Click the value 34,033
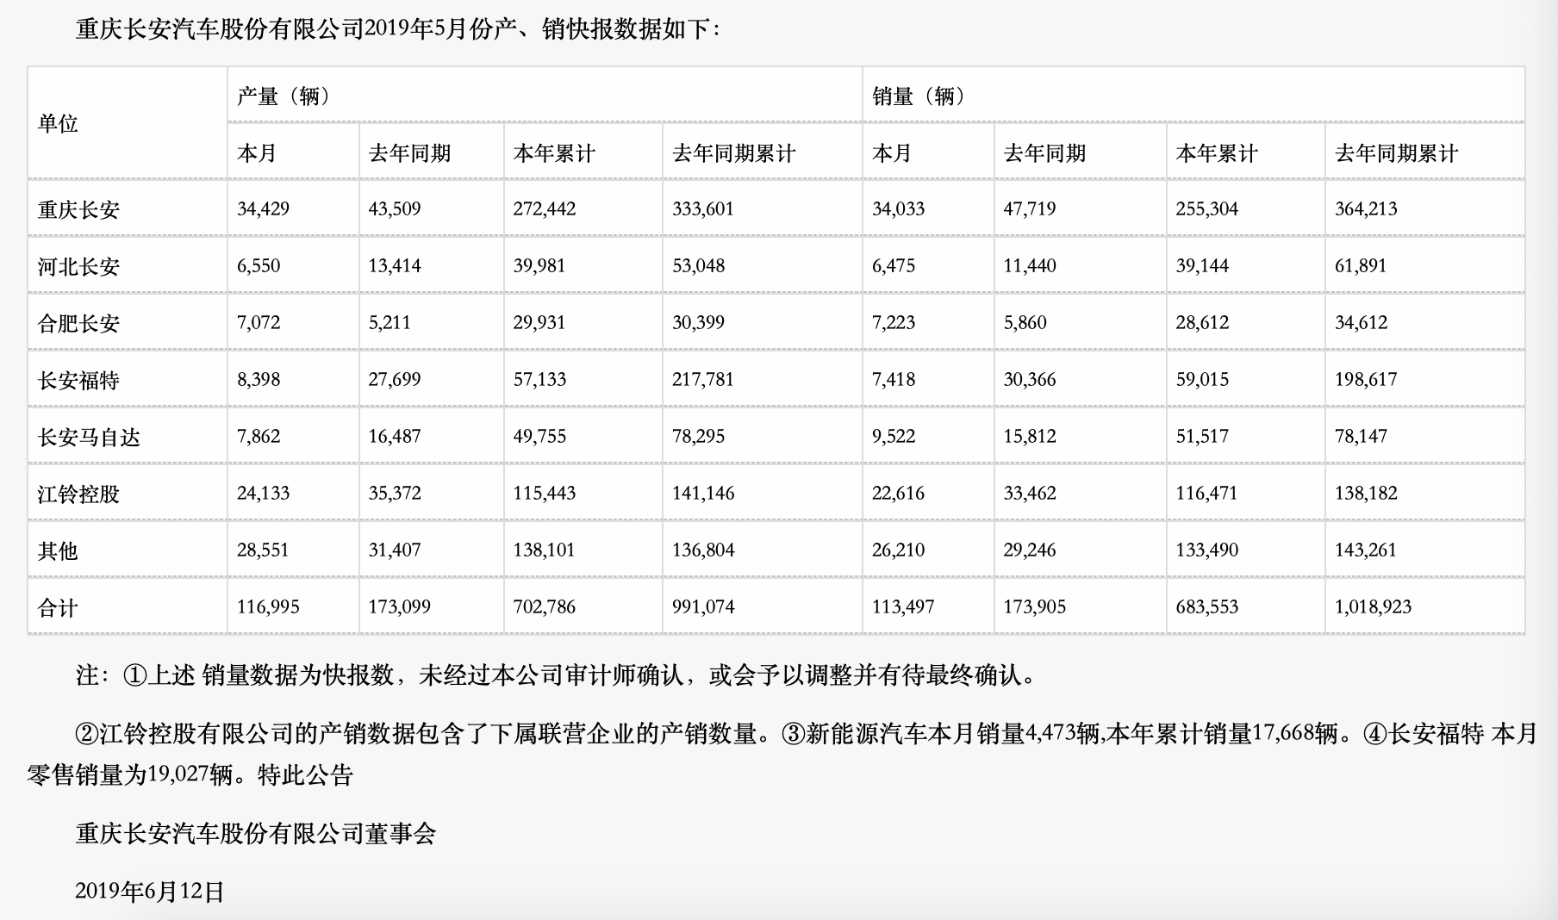The width and height of the screenshot is (1558, 920). pos(898,208)
